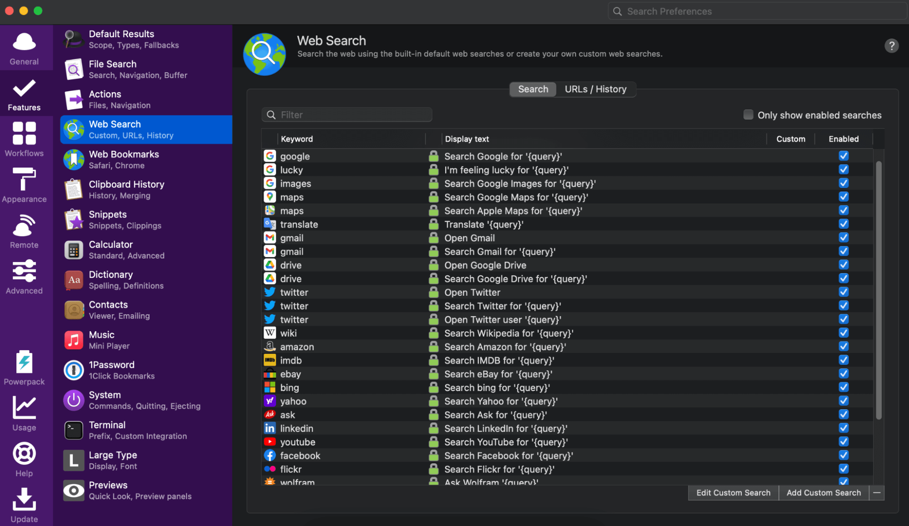
Task: Select Music Mini Player feature
Action: click(146, 340)
